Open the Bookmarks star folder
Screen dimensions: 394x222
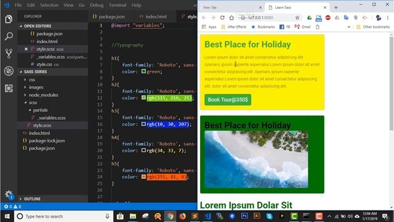point(263,27)
